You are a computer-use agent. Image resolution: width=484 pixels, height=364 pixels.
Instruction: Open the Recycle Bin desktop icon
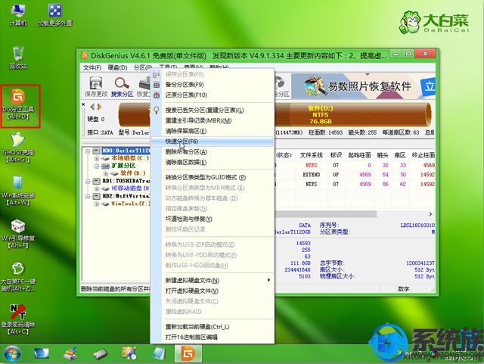(18, 58)
